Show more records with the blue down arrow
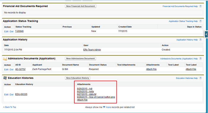208x113 pixels. coord(104,107)
